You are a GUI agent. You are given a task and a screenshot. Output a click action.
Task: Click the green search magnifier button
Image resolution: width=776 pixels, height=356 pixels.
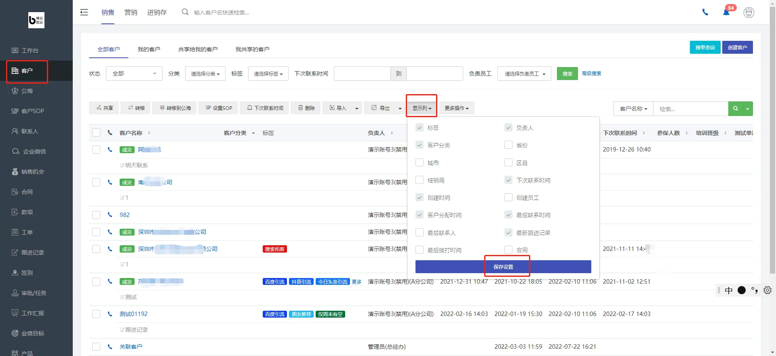coord(736,109)
